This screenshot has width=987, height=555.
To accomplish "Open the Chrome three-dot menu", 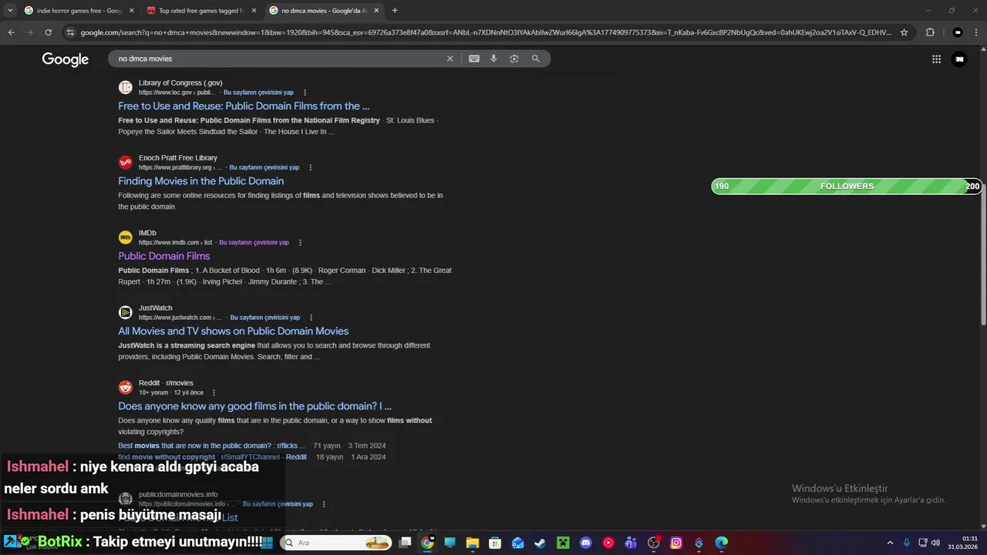I will point(976,32).
